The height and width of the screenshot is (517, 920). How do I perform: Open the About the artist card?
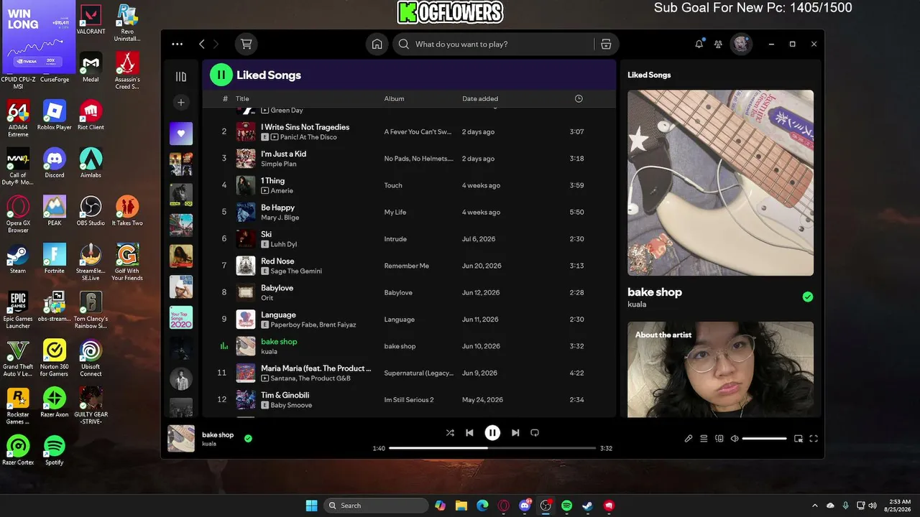[720, 369]
